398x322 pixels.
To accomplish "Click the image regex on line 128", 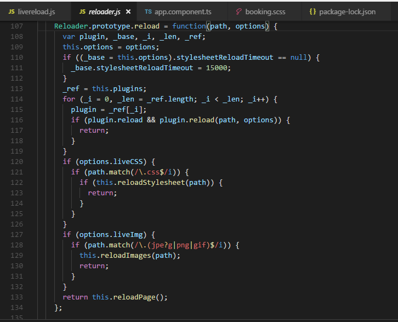I will pos(179,245).
